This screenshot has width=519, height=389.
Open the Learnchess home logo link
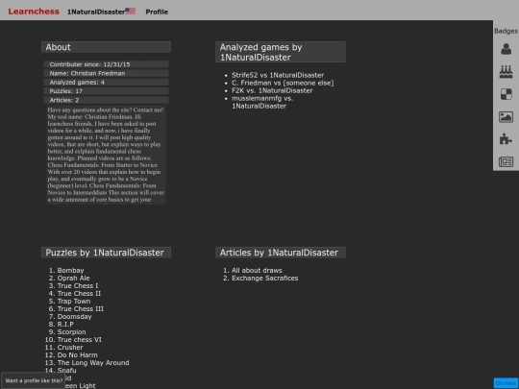(34, 12)
